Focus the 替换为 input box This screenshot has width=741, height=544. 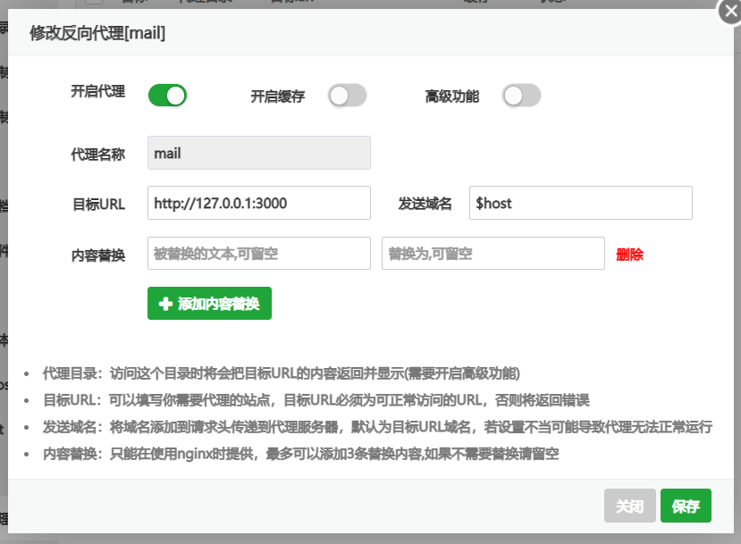point(493,254)
